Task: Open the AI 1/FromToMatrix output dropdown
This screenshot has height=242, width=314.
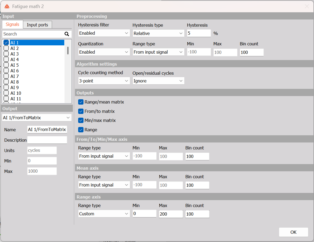Action: 37,118
